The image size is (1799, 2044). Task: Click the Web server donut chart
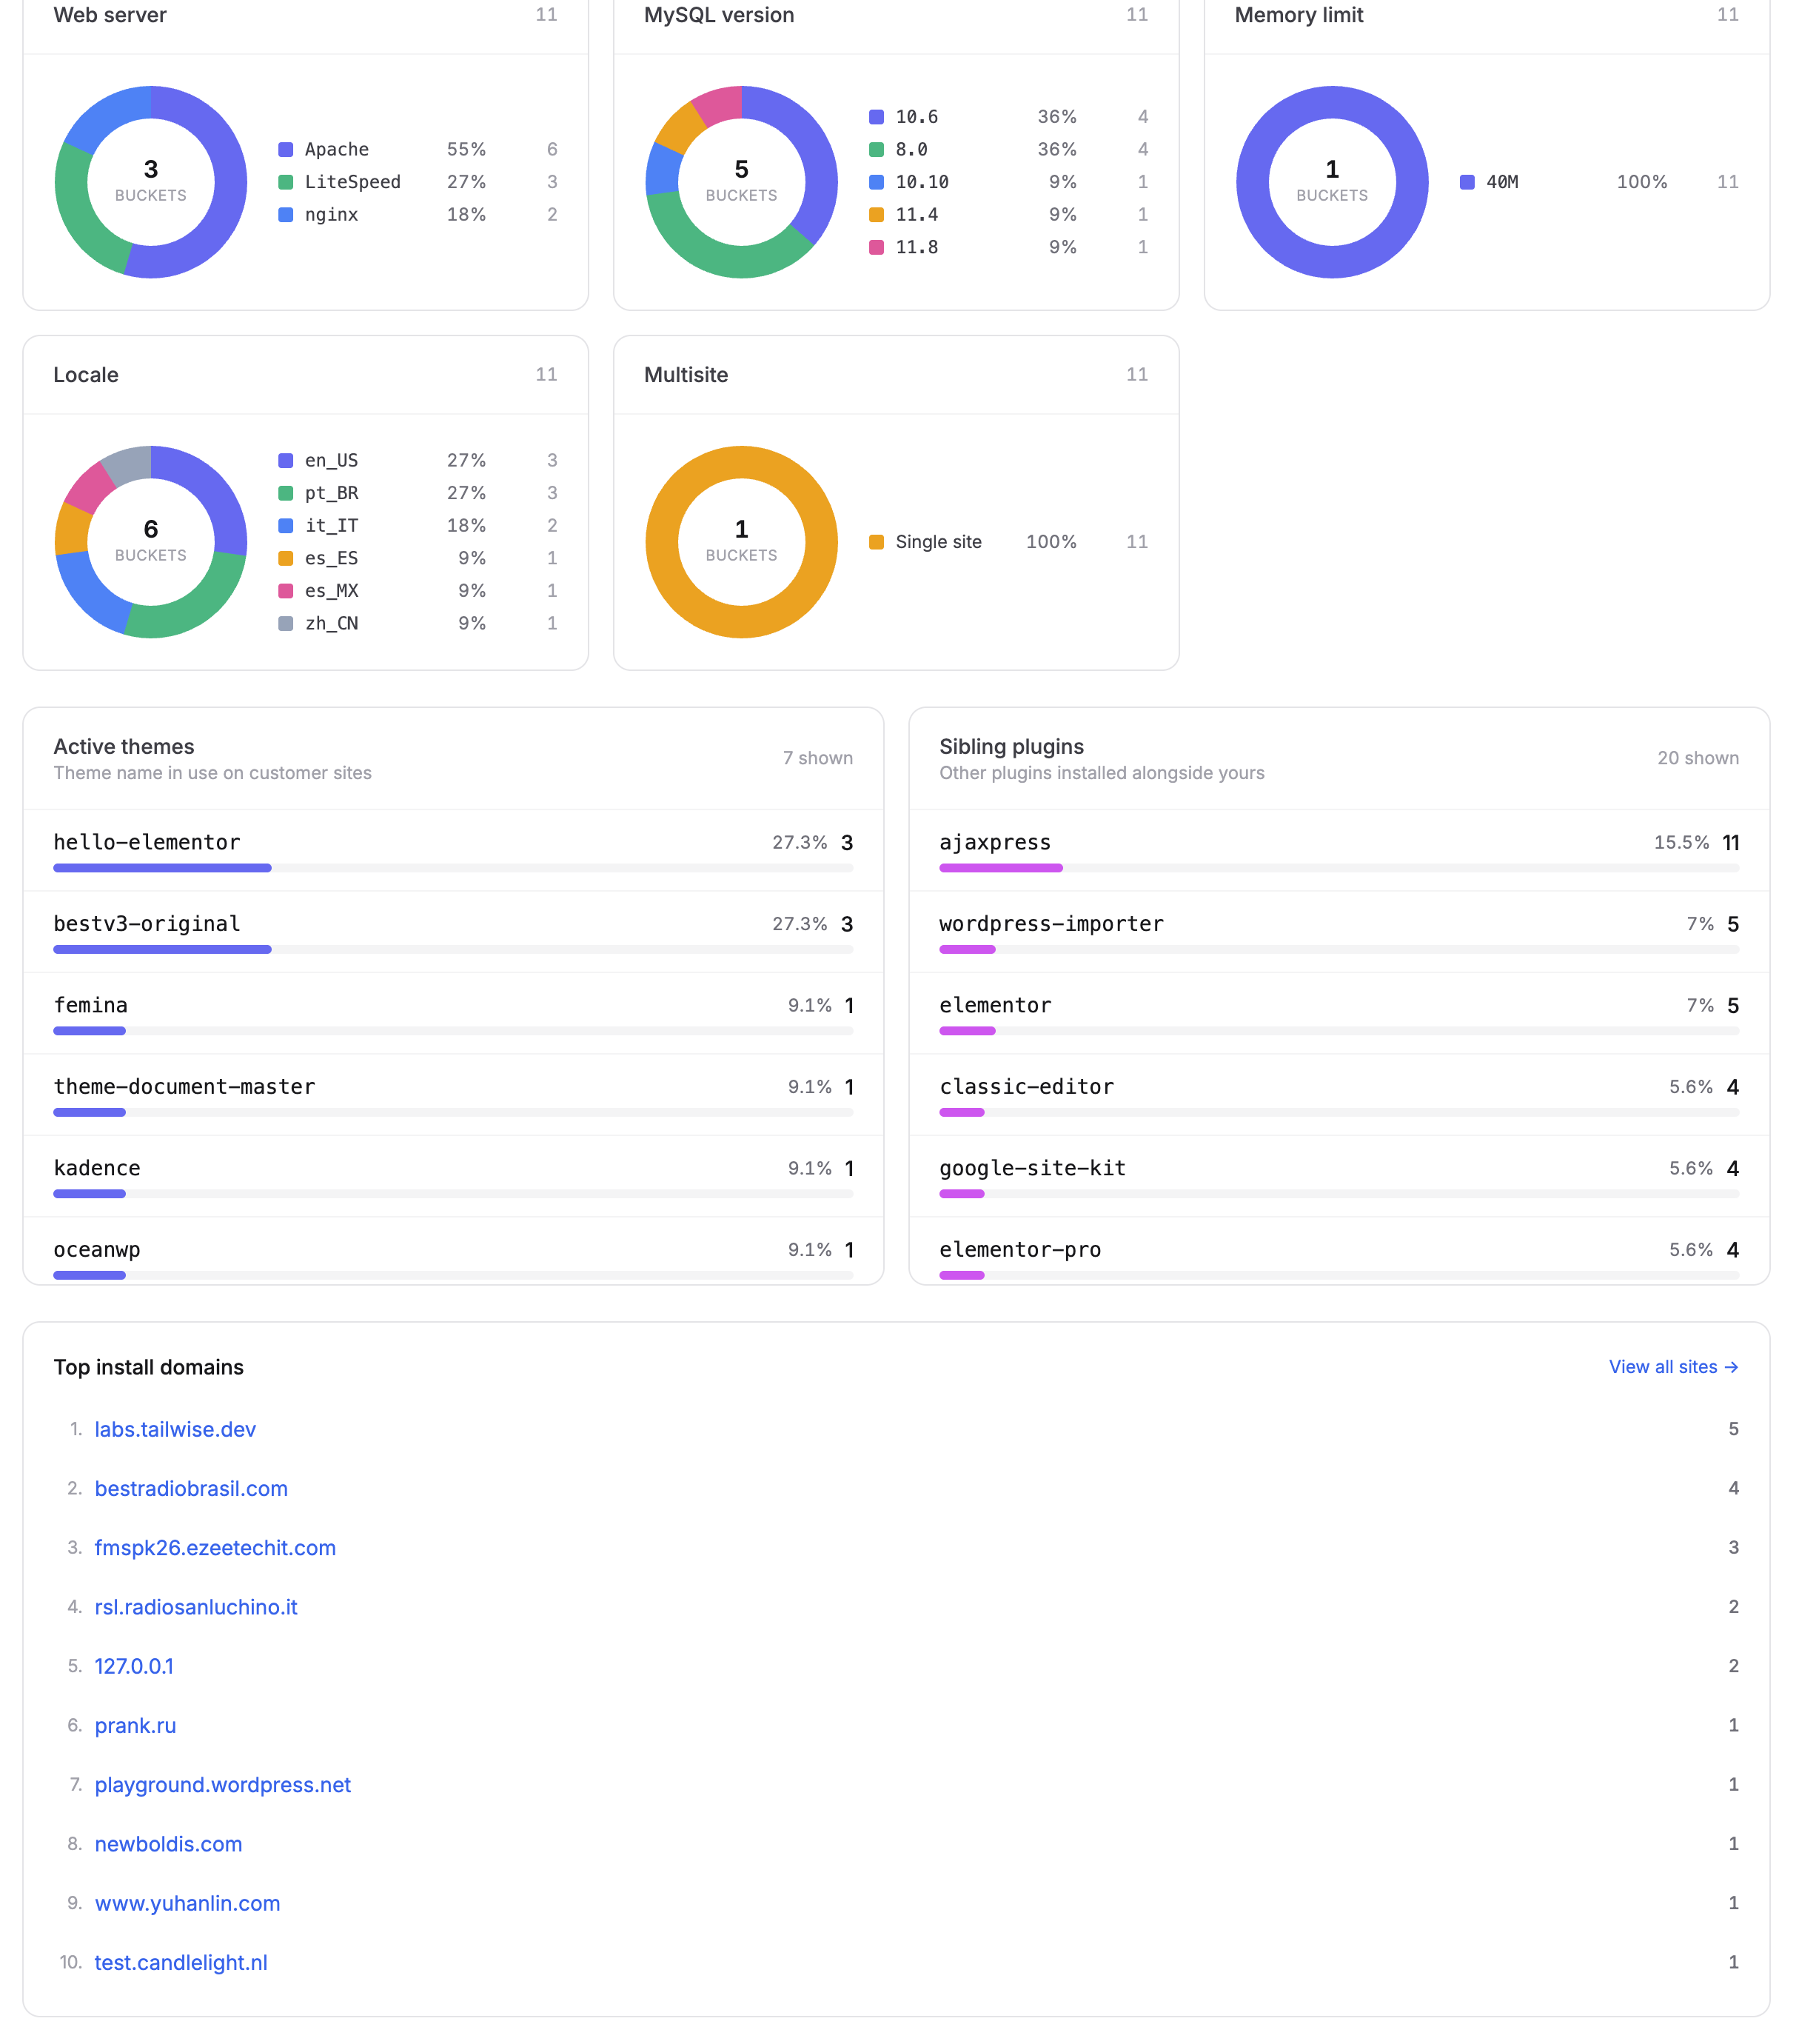pyautogui.click(x=151, y=182)
